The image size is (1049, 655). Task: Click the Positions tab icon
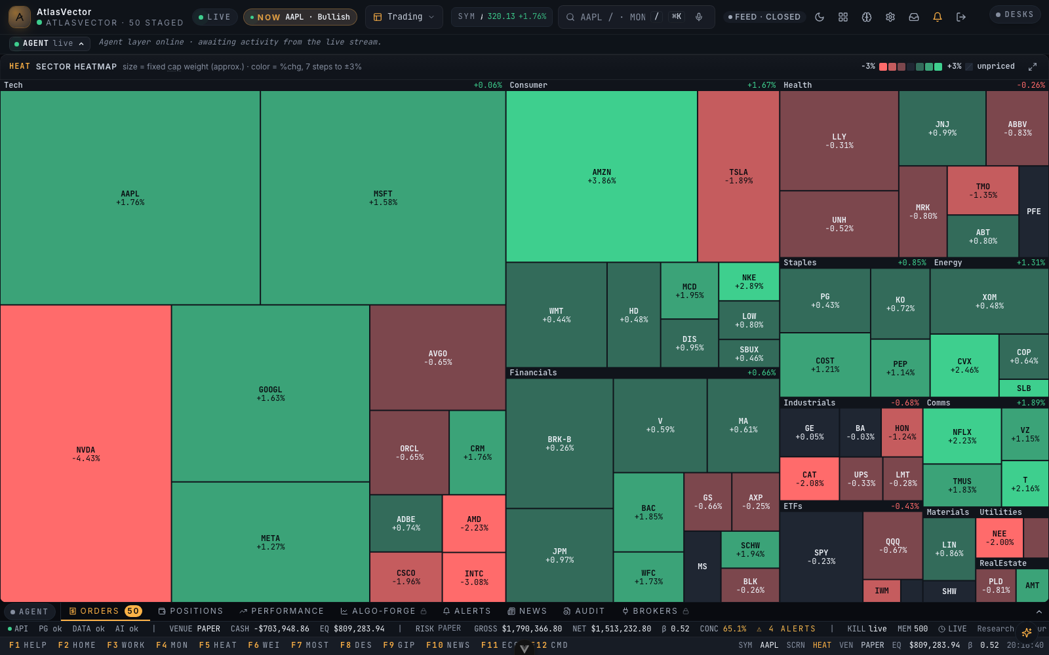tap(162, 611)
